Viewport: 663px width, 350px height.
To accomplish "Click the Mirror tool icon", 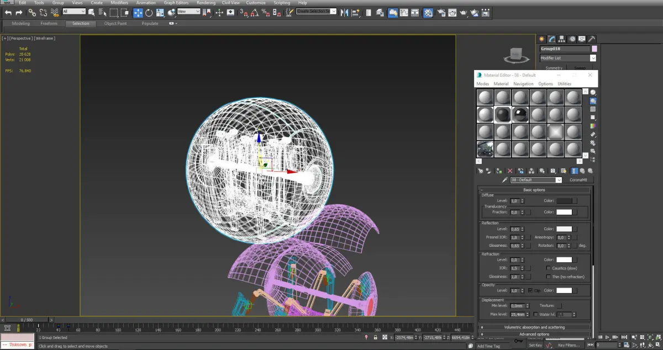I will 345,12.
